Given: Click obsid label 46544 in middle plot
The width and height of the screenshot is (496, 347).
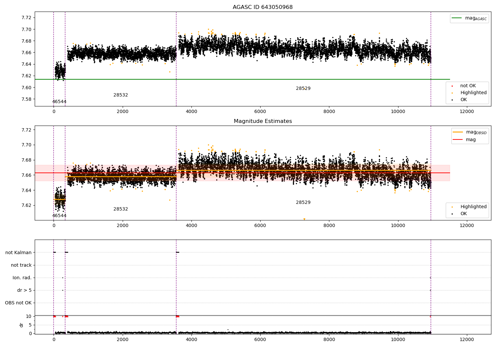Looking at the screenshot, I should [59, 216].
